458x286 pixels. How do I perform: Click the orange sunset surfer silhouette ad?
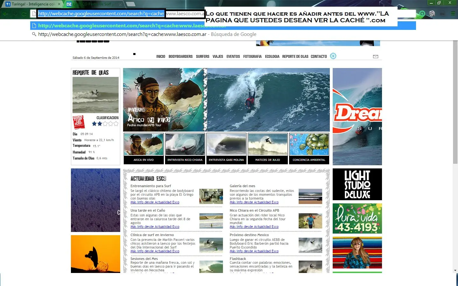pyautogui.click(x=95, y=254)
